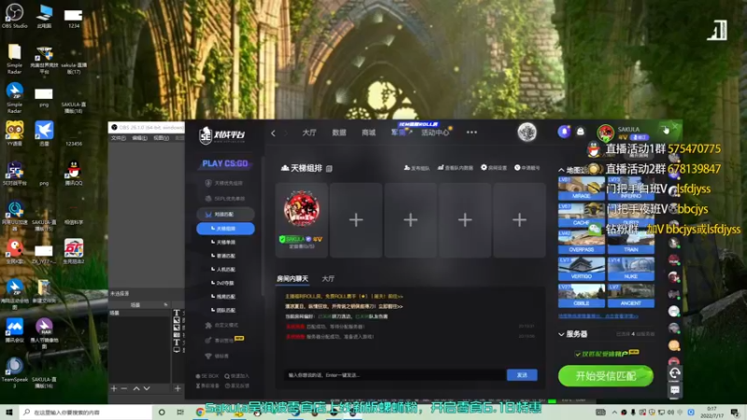Image resolution: width=747 pixels, height=420 pixels.
Task: Click SE BOX at sidebar bottom
Action: (x=207, y=376)
